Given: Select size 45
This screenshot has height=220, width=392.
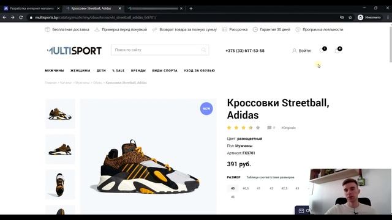Looking at the screenshot, I should (233, 197).
